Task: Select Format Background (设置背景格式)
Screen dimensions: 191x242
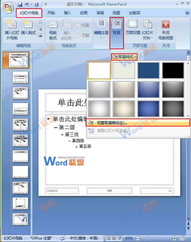Action: click(x=138, y=123)
